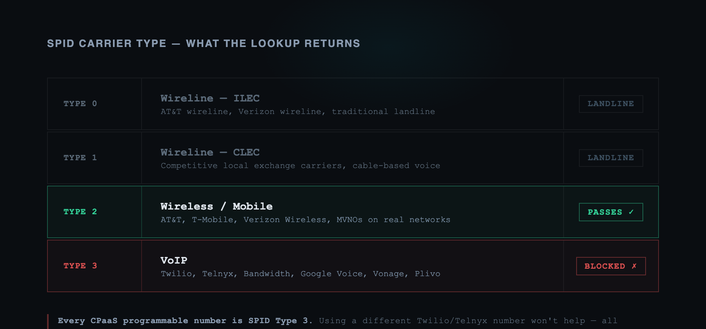Click the LANDLINE badge in the Type 1 row
Viewport: 706px width, 329px height.
[x=611, y=158]
